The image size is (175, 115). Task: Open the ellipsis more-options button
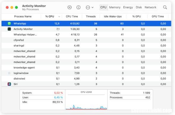click(88, 7)
